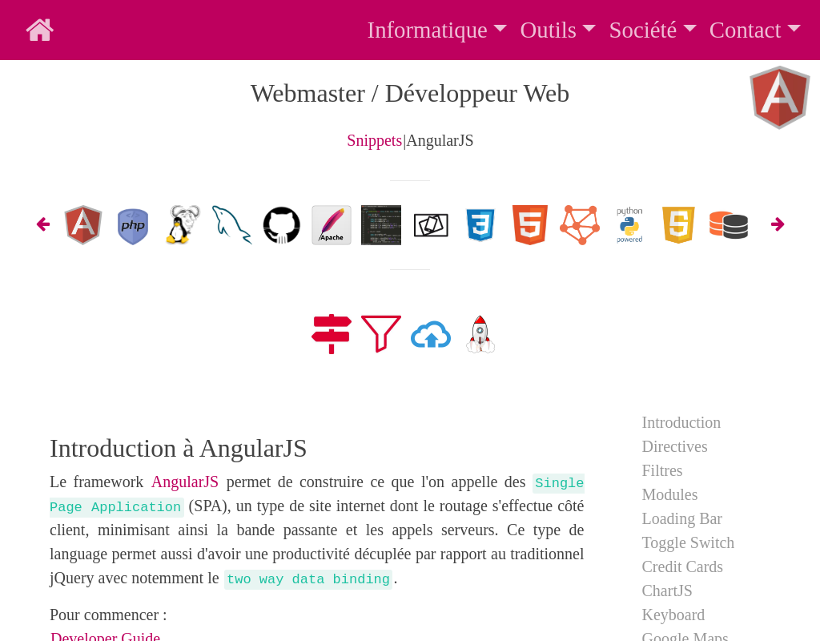The height and width of the screenshot is (641, 820).
Task: Expand the Contact dropdown menu
Action: (x=754, y=30)
